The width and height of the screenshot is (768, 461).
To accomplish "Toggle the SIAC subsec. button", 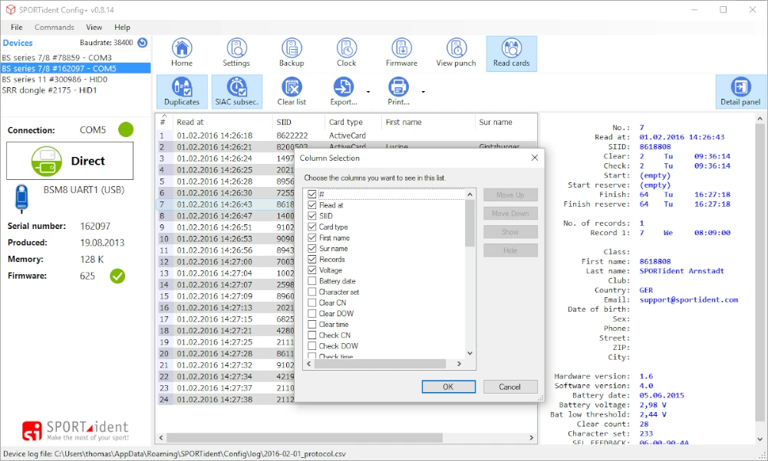I will click(236, 91).
